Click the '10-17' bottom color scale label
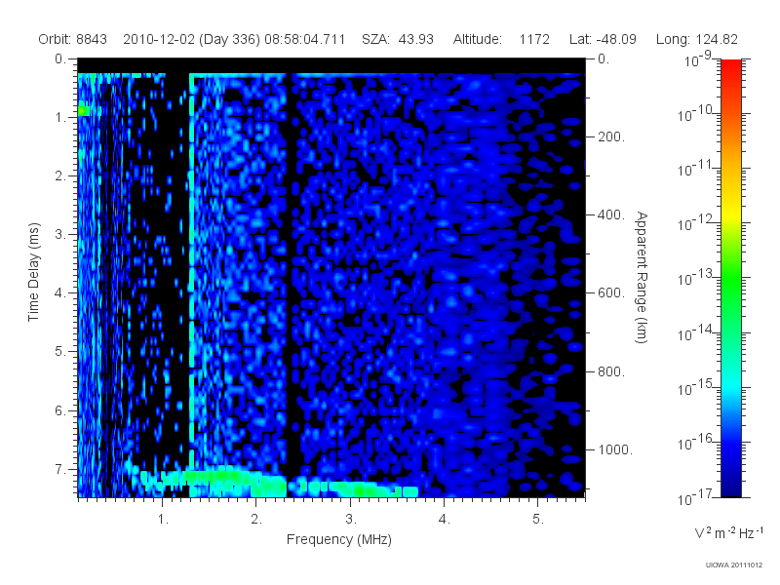Screen dimensions: 780x585 [x=694, y=497]
